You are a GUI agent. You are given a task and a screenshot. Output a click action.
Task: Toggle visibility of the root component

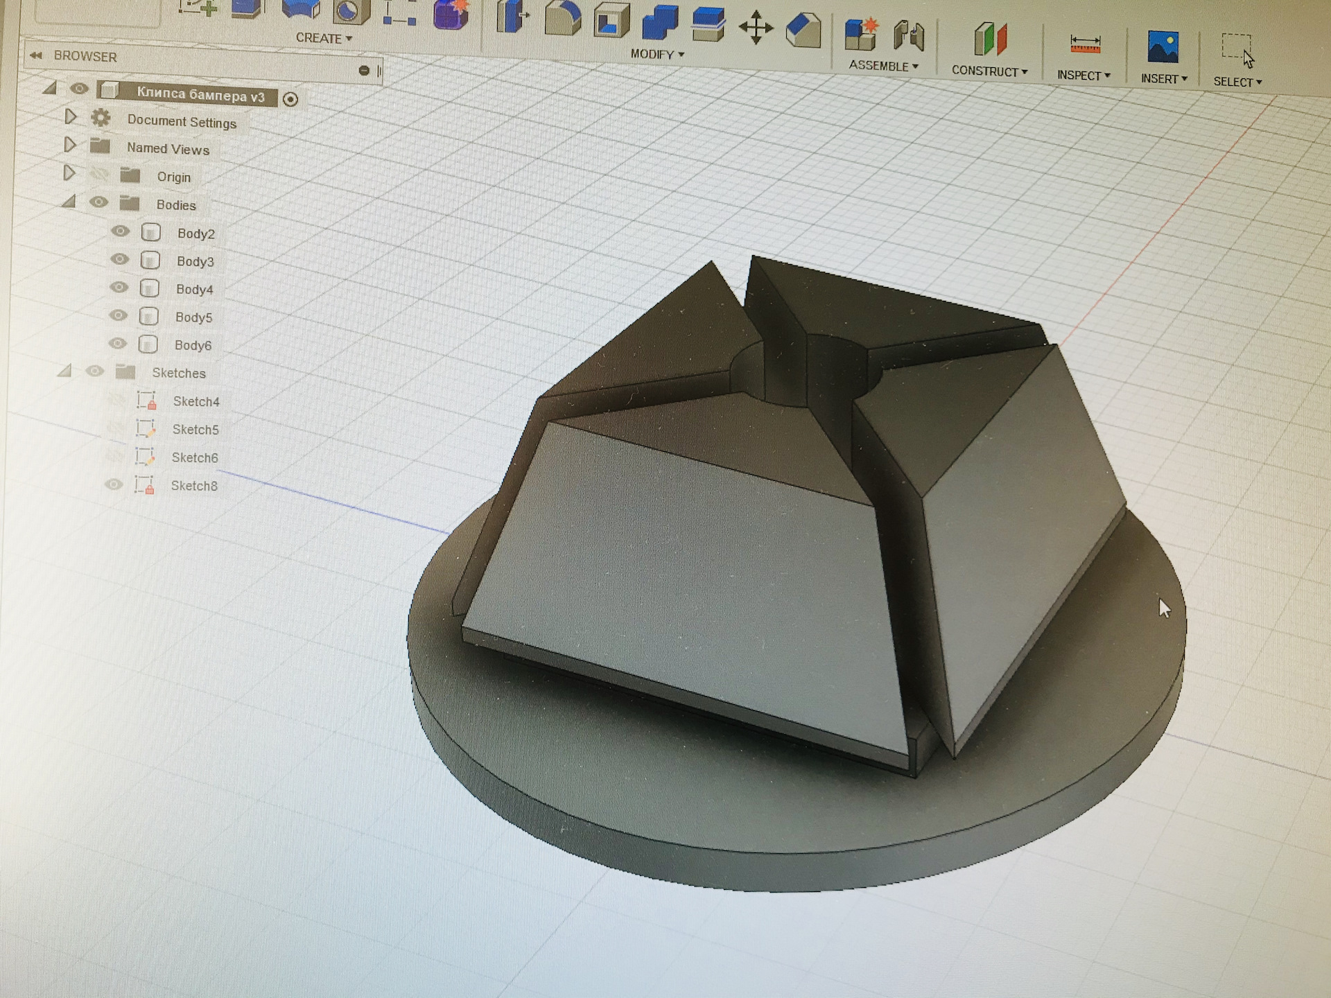79,89
